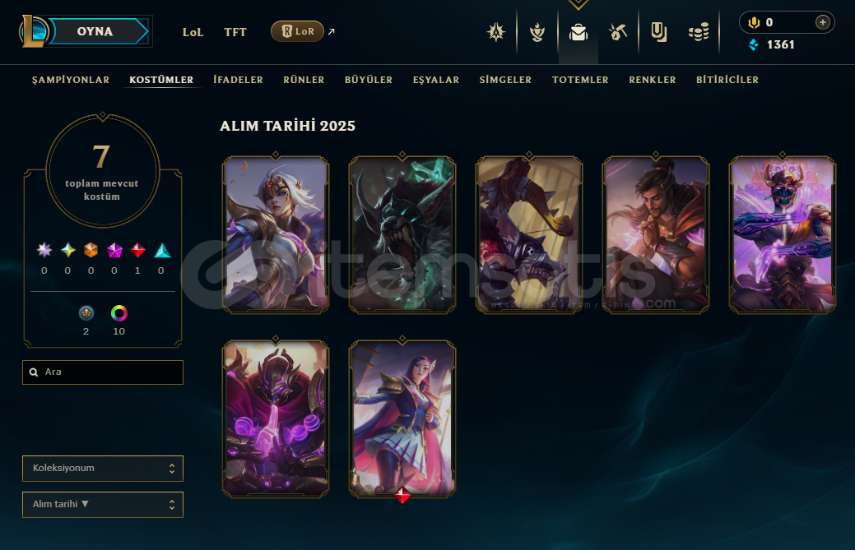Expand the Koleksiyonum dropdown
855x550 pixels.
tap(103, 469)
